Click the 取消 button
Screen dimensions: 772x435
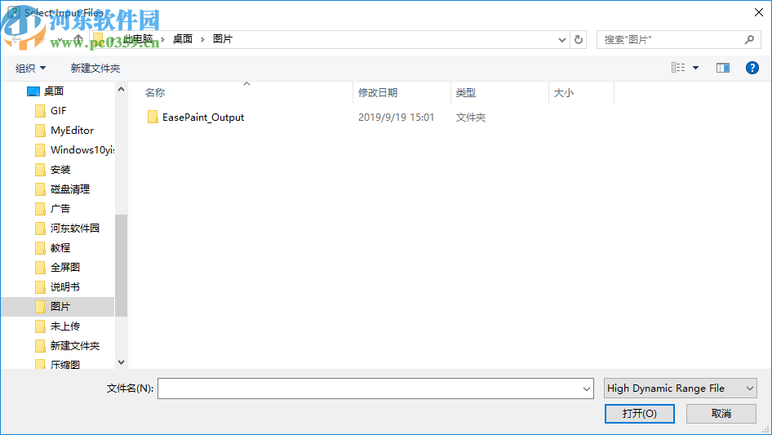point(721,414)
